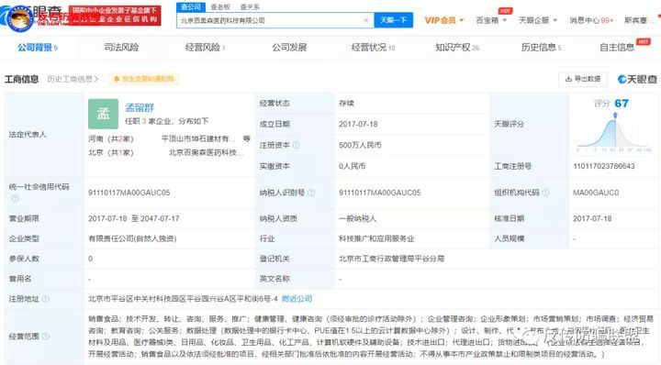Screen dimensions: 661x365
Task: Click the registration number 110117023786643
Action: click(x=604, y=166)
